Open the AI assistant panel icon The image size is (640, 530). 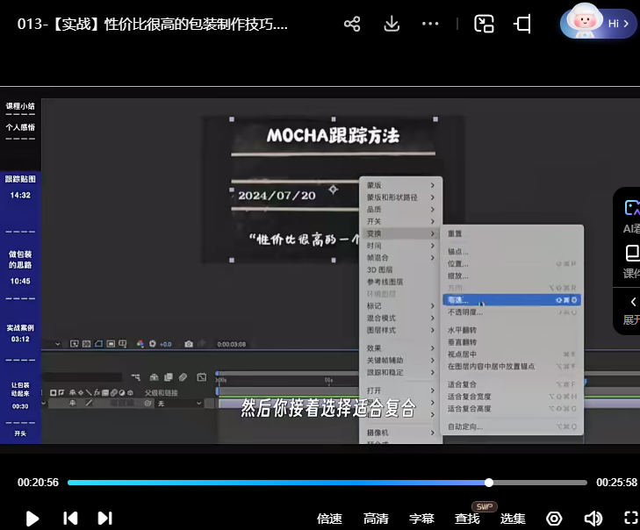tap(631, 208)
